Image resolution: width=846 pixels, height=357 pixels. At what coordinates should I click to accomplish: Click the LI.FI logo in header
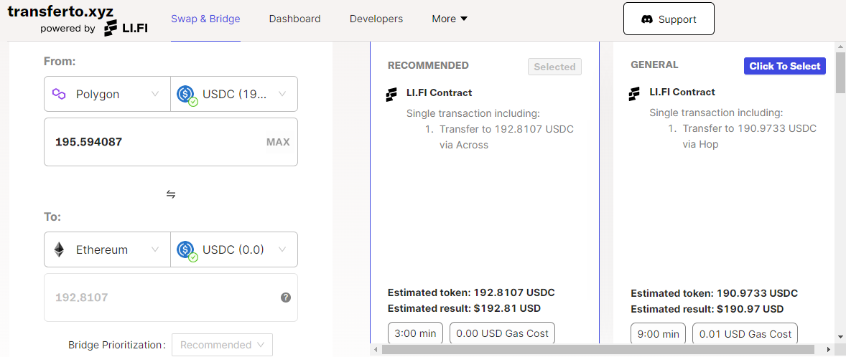point(126,28)
